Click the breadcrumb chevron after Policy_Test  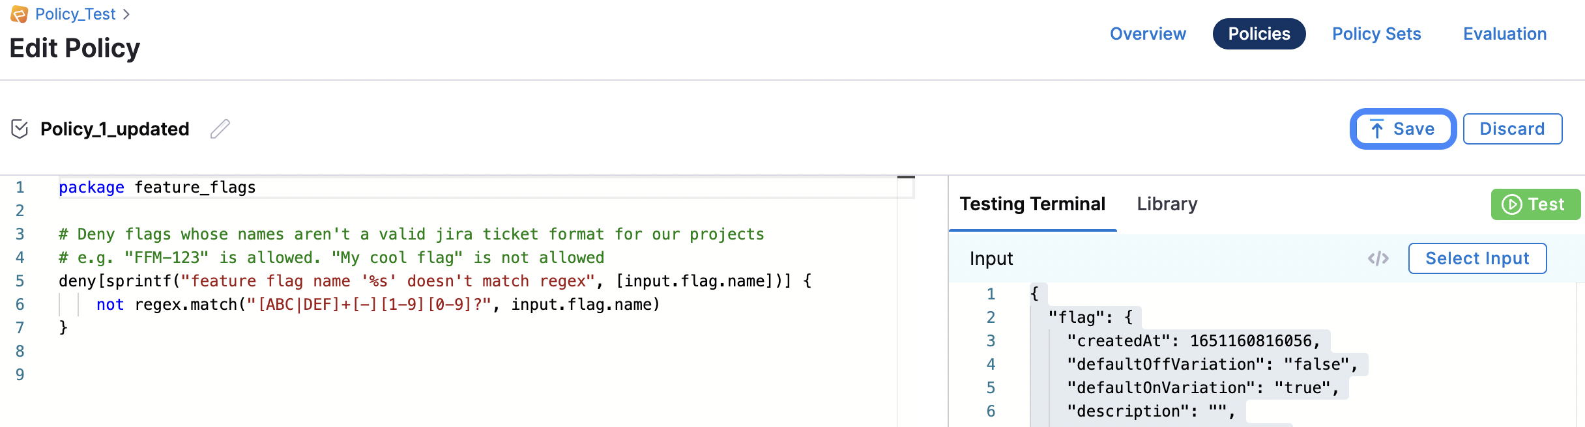click(126, 14)
